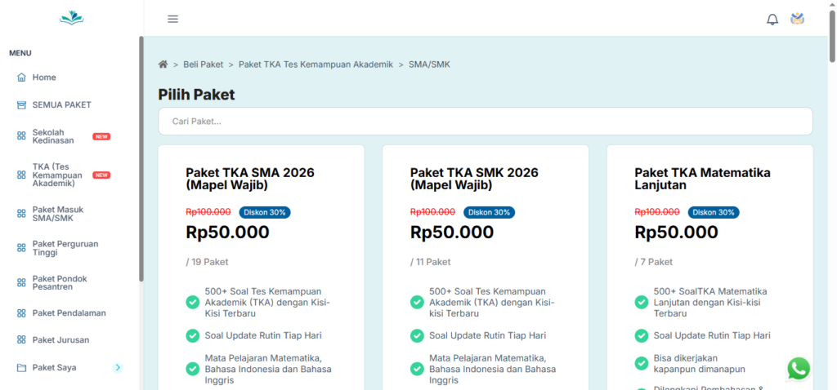Open the user profile avatar

point(798,20)
